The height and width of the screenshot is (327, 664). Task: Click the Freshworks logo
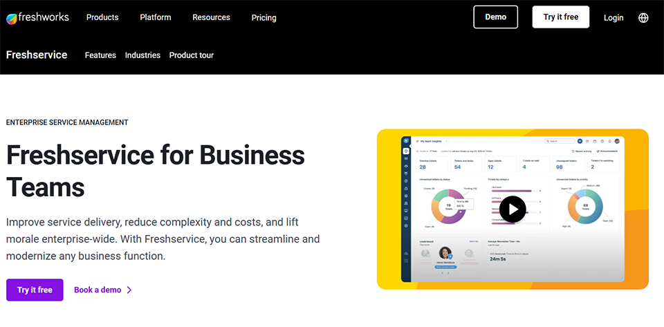tap(37, 18)
